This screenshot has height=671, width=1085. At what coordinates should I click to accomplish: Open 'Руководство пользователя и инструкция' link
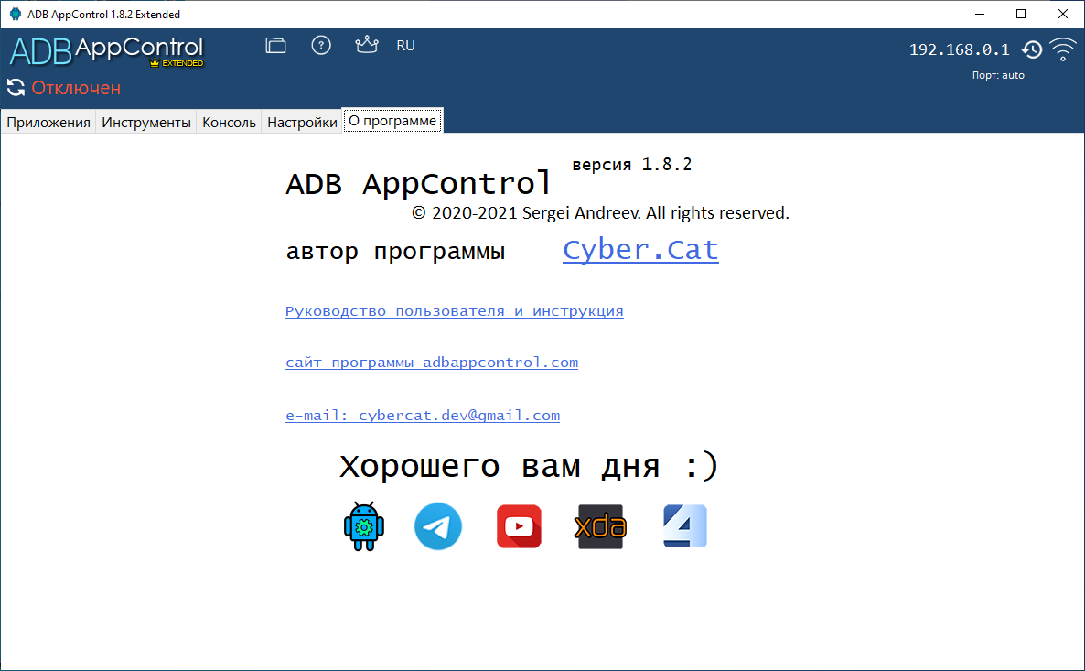click(455, 311)
